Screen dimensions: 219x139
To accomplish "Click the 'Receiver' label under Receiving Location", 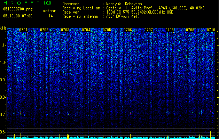I will point(71,12).
